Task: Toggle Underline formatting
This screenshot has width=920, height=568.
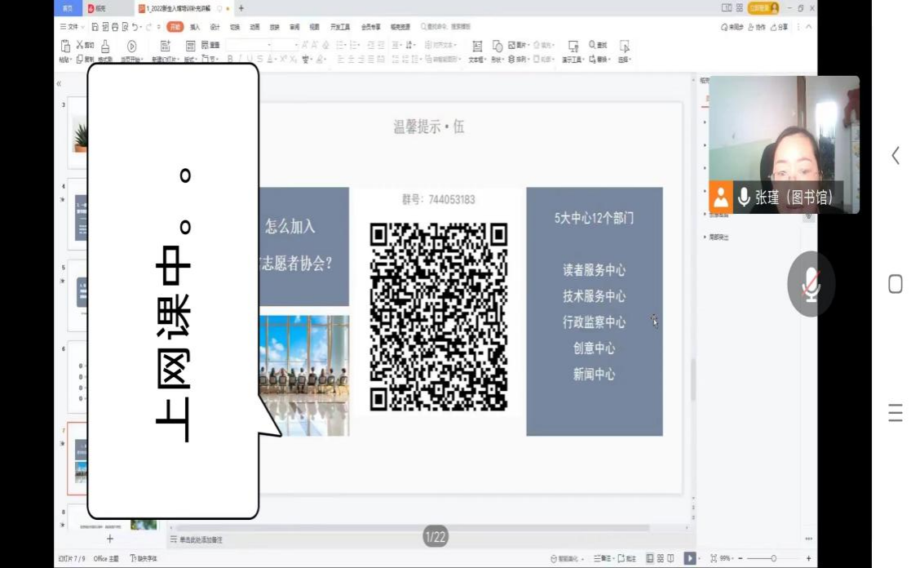Action: 250,60
